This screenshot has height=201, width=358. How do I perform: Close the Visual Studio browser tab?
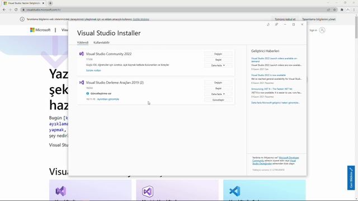(x=43, y=3)
